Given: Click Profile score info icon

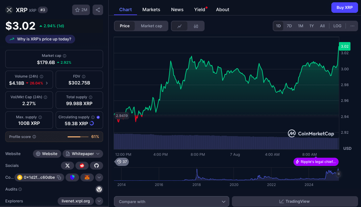Looking at the screenshot, I should tap(34, 137).
